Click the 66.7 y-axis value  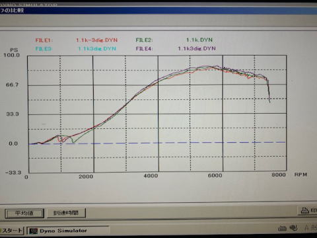13,85
